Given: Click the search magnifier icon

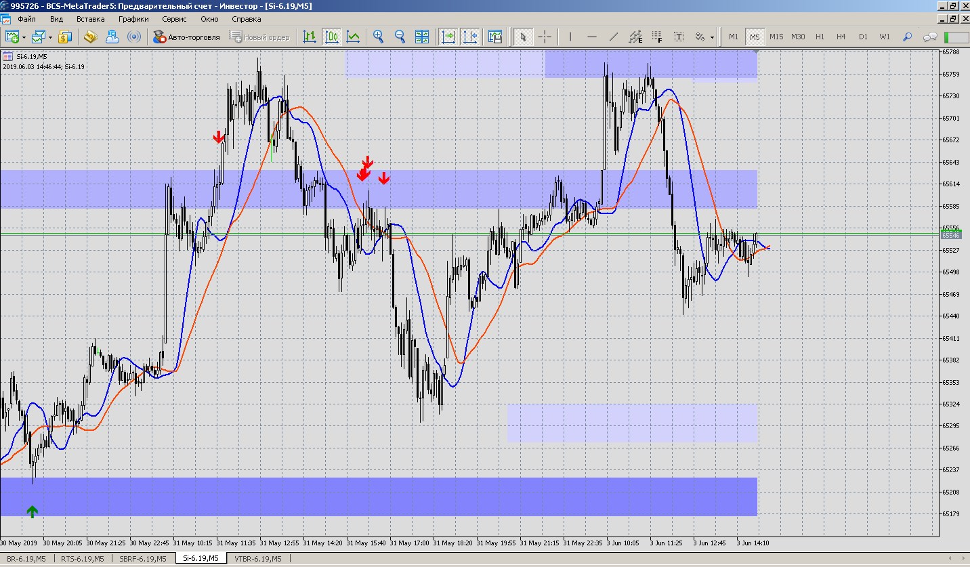Looking at the screenshot, I should (908, 37).
